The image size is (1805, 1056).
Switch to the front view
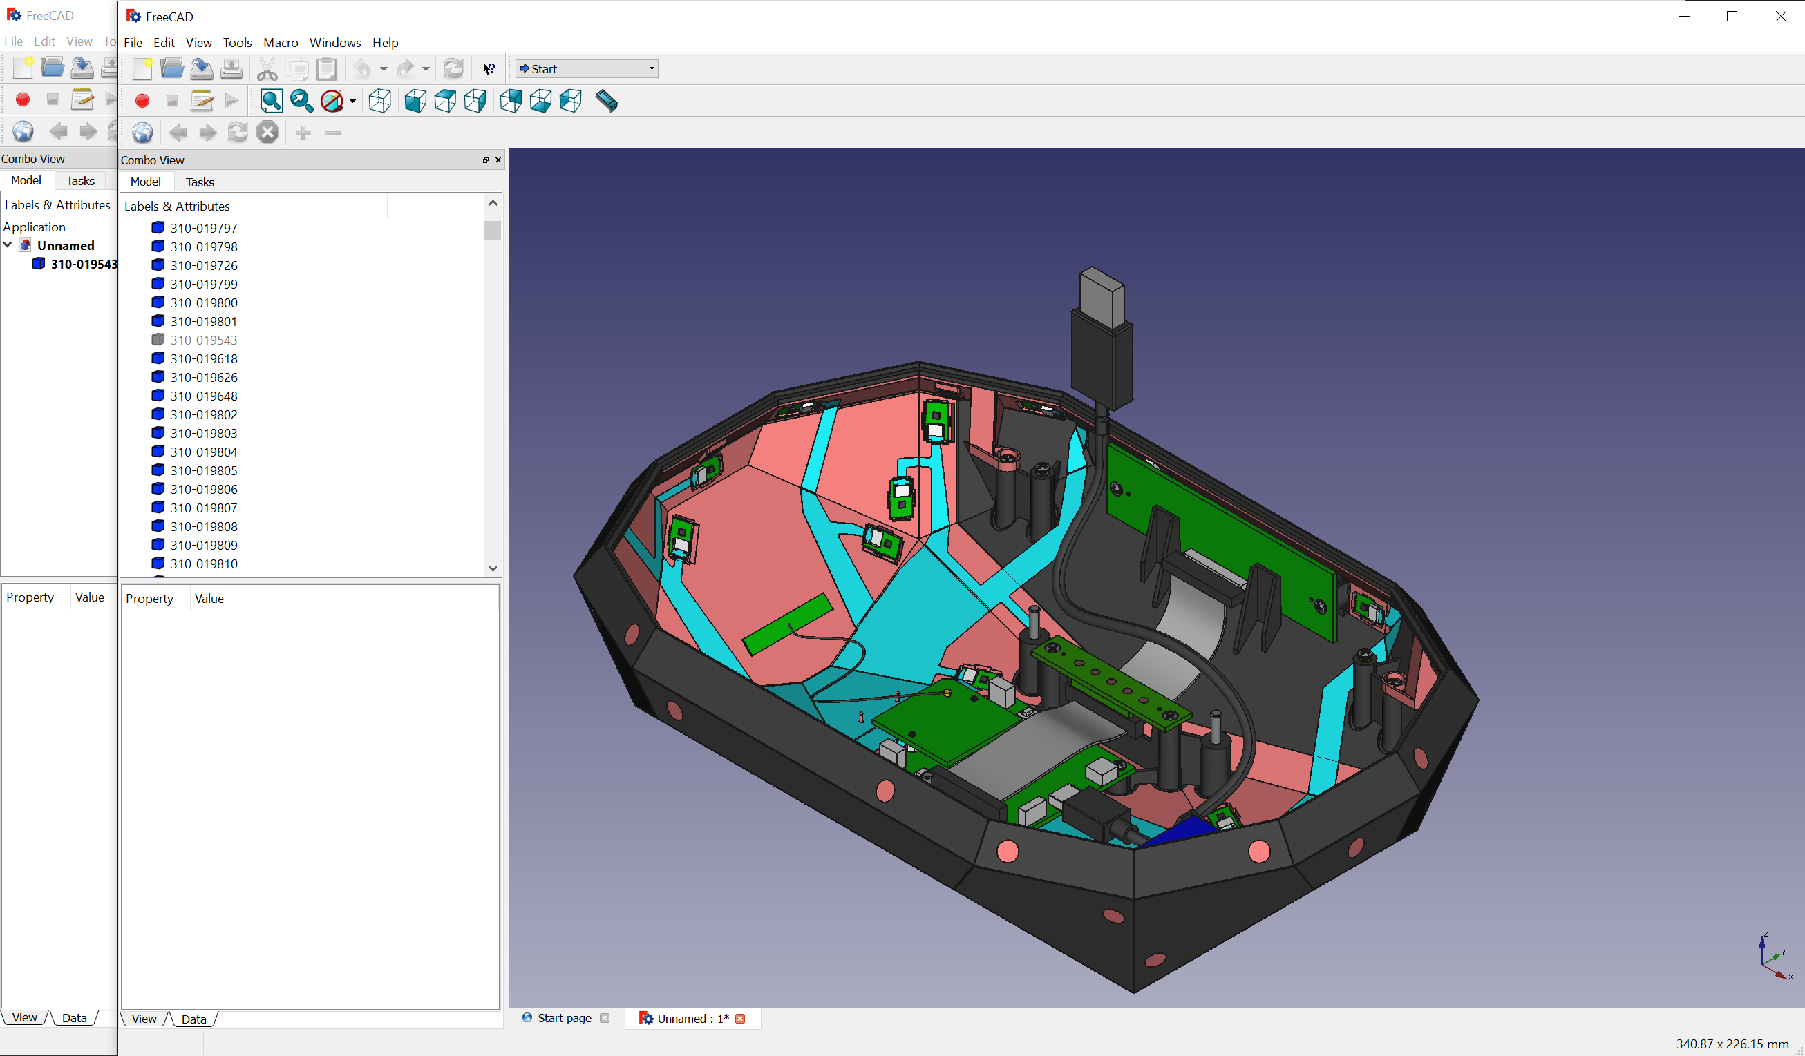tap(415, 101)
